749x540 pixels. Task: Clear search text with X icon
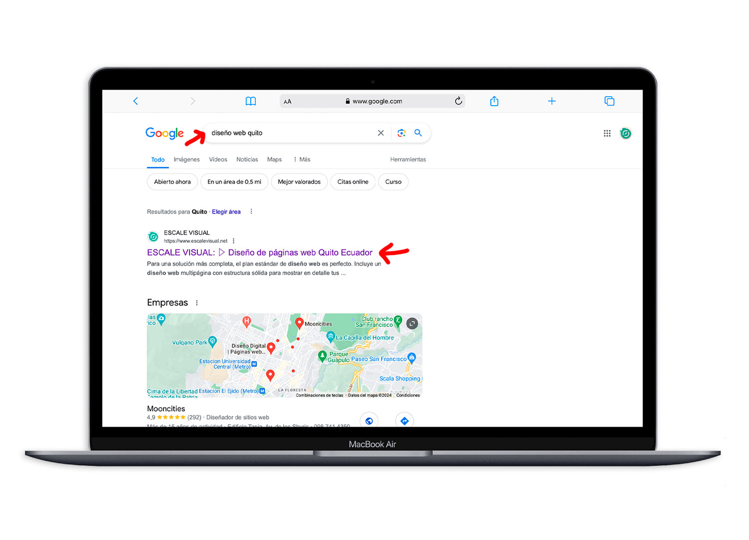pyautogui.click(x=380, y=133)
